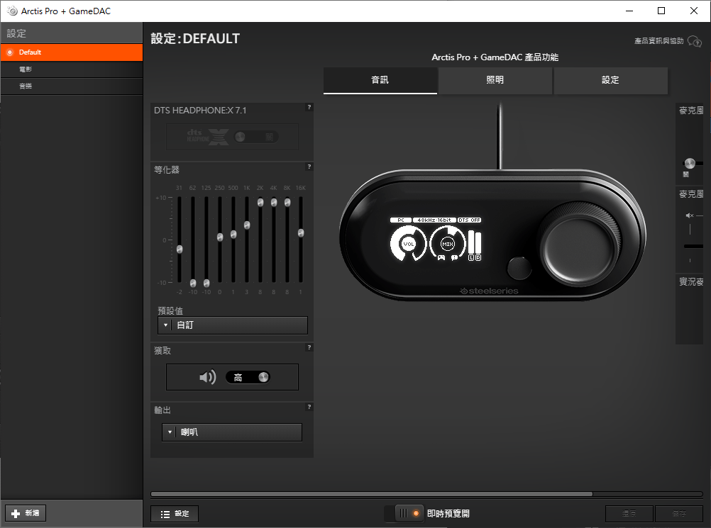Click the 2K equalizer slider handle

click(260, 203)
